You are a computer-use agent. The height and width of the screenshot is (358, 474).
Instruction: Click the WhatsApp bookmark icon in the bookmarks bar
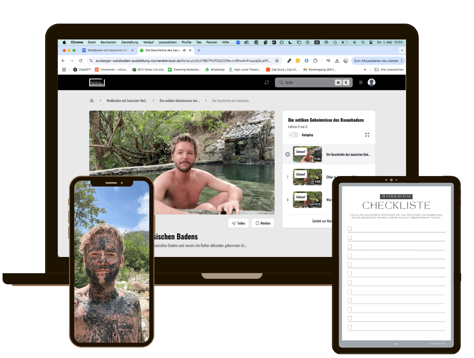coord(207,69)
